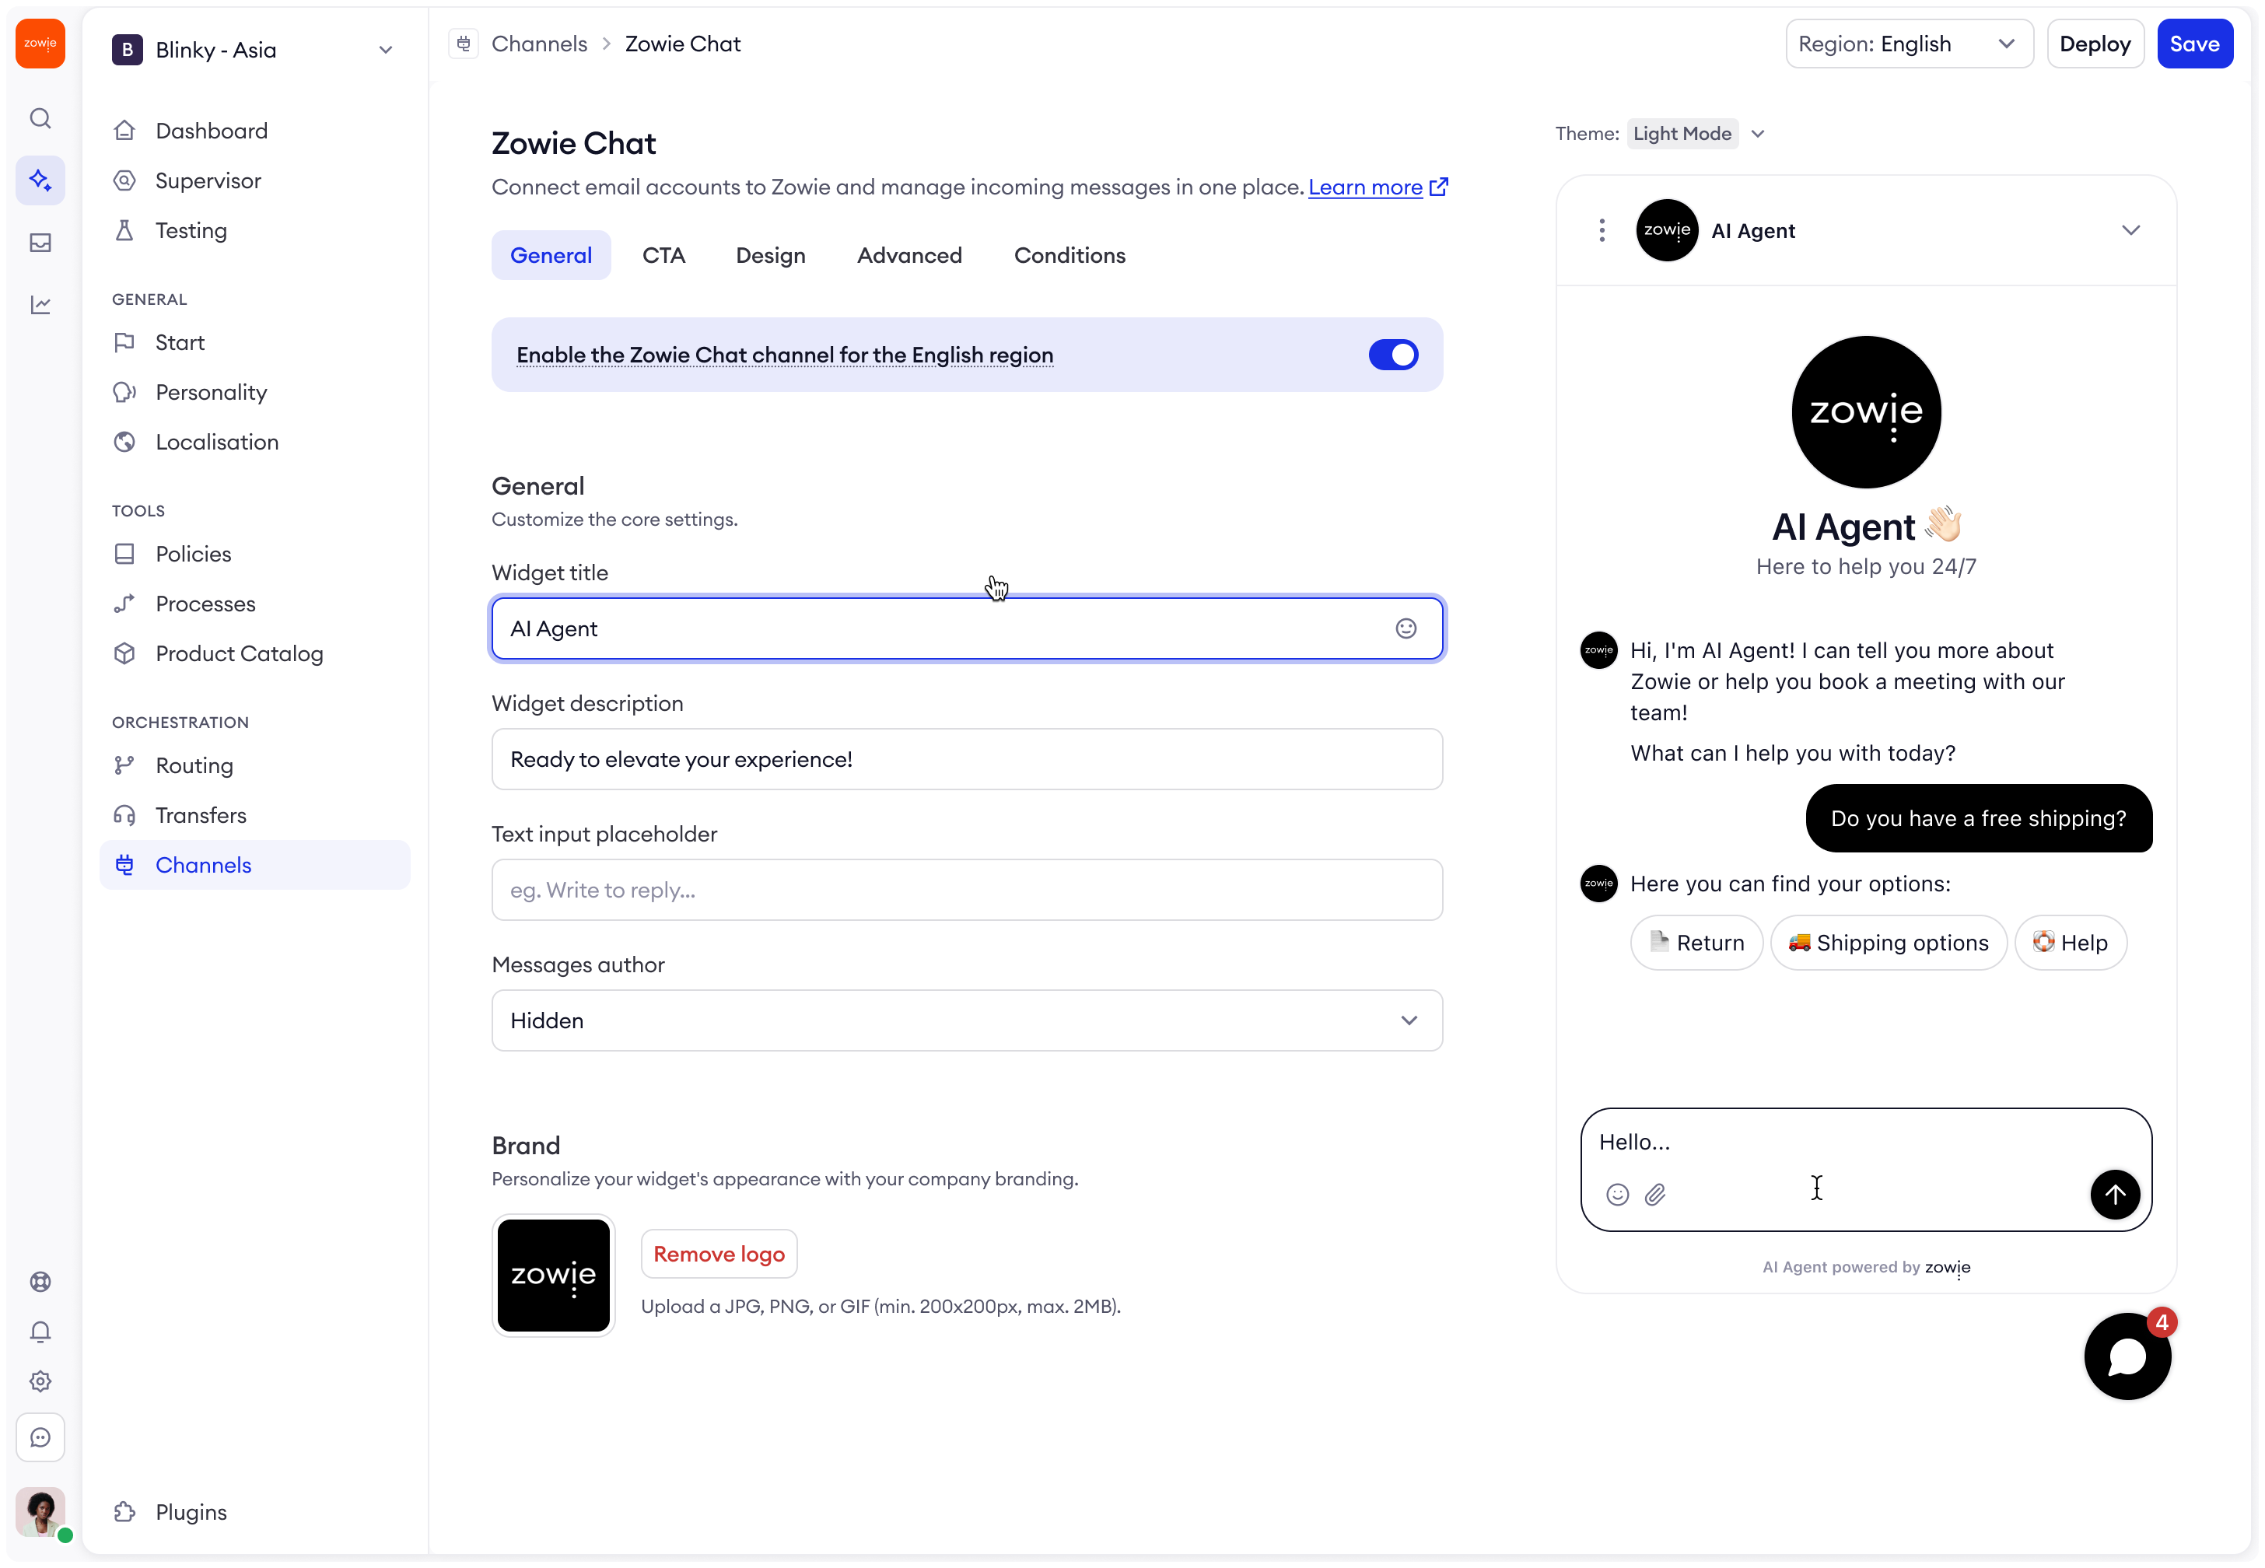Image resolution: width=2265 pixels, height=1568 pixels.
Task: Open the inbox icon in left rail
Action: click(x=40, y=243)
